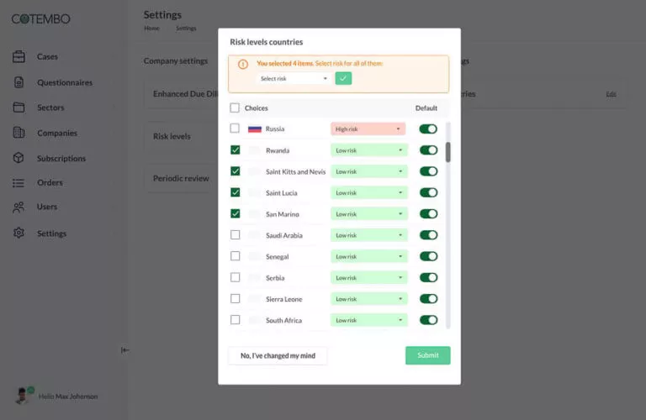The width and height of the screenshot is (646, 420).
Task: Open San Marino's risk dropdown
Action: tap(368, 214)
